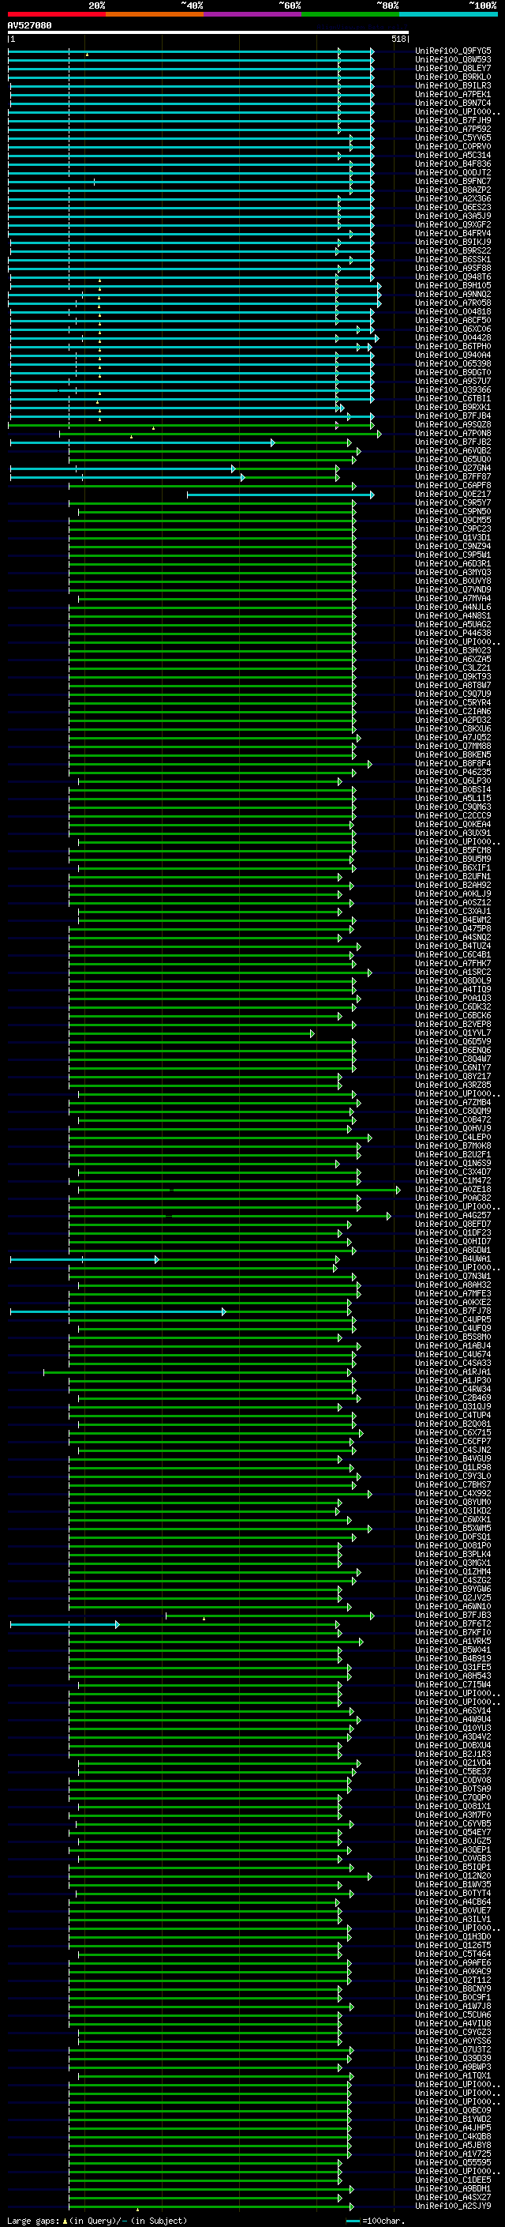This screenshot has height=2227, width=505.
Task: Open hit UniRef100_A7PEK1
Action: click(453, 94)
